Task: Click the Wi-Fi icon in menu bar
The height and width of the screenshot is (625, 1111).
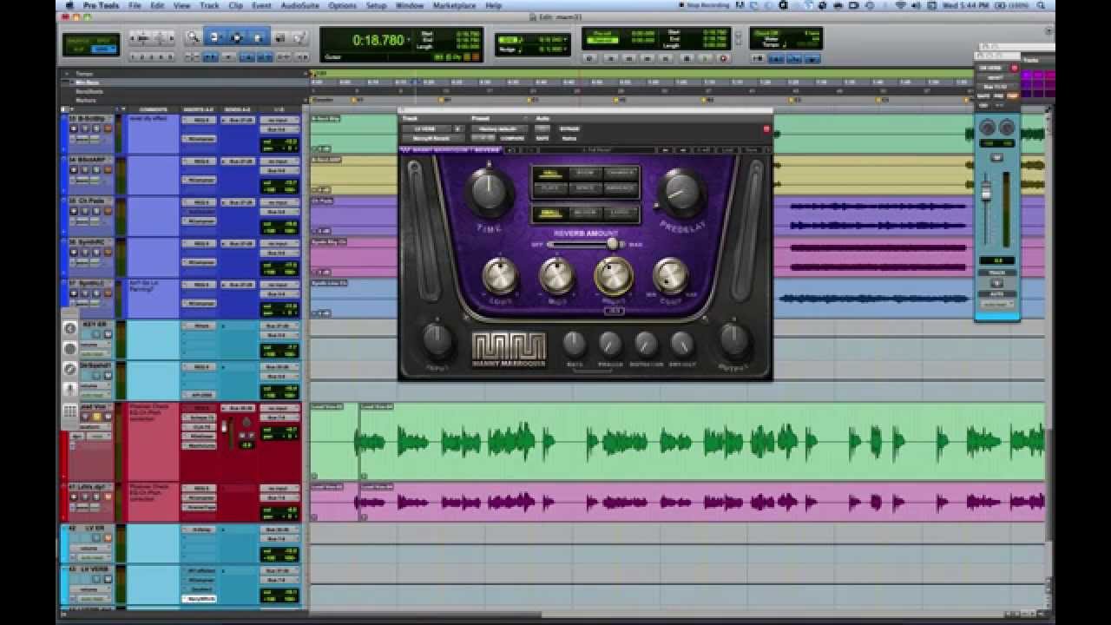Action: [901, 5]
